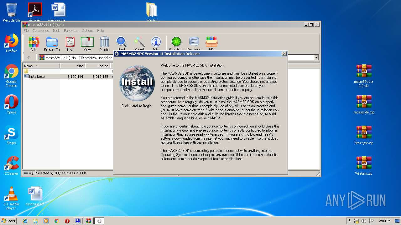Viewport: 401px width, 225px height.
Task: Go up one folder arrow
Action: pos(29,57)
